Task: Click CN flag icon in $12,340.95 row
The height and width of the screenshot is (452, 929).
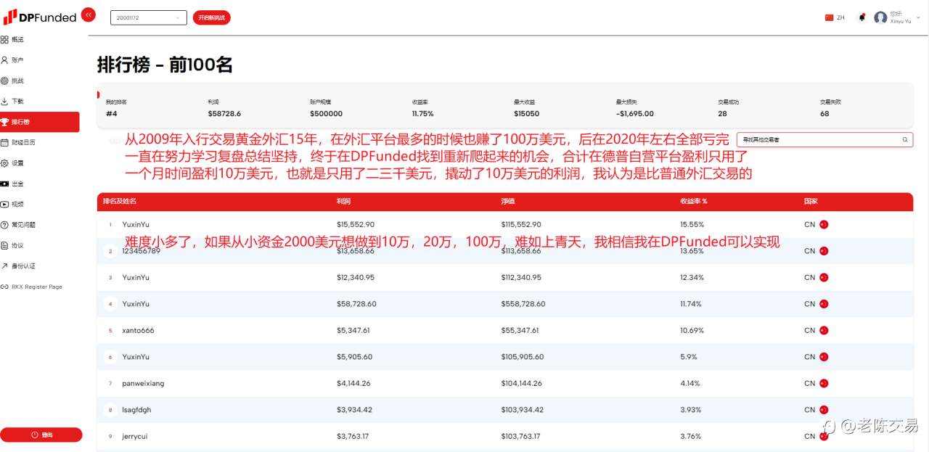Action: point(824,277)
